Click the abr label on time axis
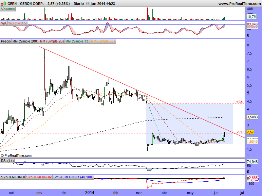Viewport: 262px width, 196px height. [x=164, y=193]
